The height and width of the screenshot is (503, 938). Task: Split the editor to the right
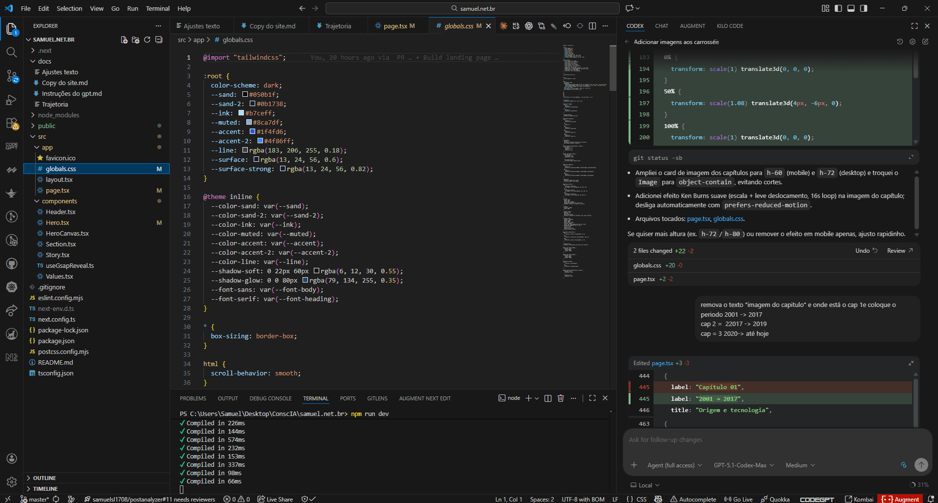(592, 26)
